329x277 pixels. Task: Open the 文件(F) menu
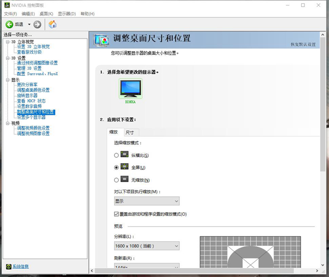pos(10,14)
